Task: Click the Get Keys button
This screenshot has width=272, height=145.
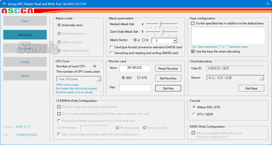Action: [x=251, y=88]
